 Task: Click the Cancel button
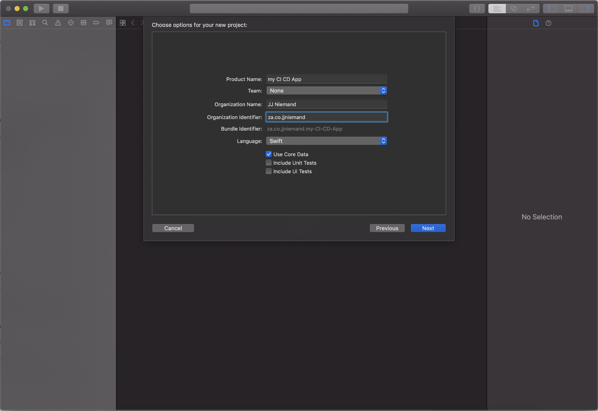tap(173, 228)
